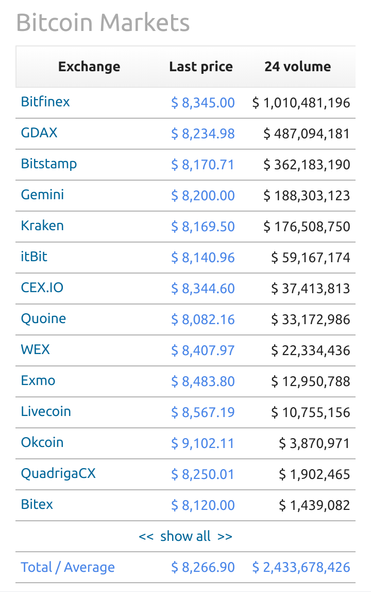Viewport: 371px width, 592px height.
Task: Sort by the Last price column header
Action: pos(201,67)
